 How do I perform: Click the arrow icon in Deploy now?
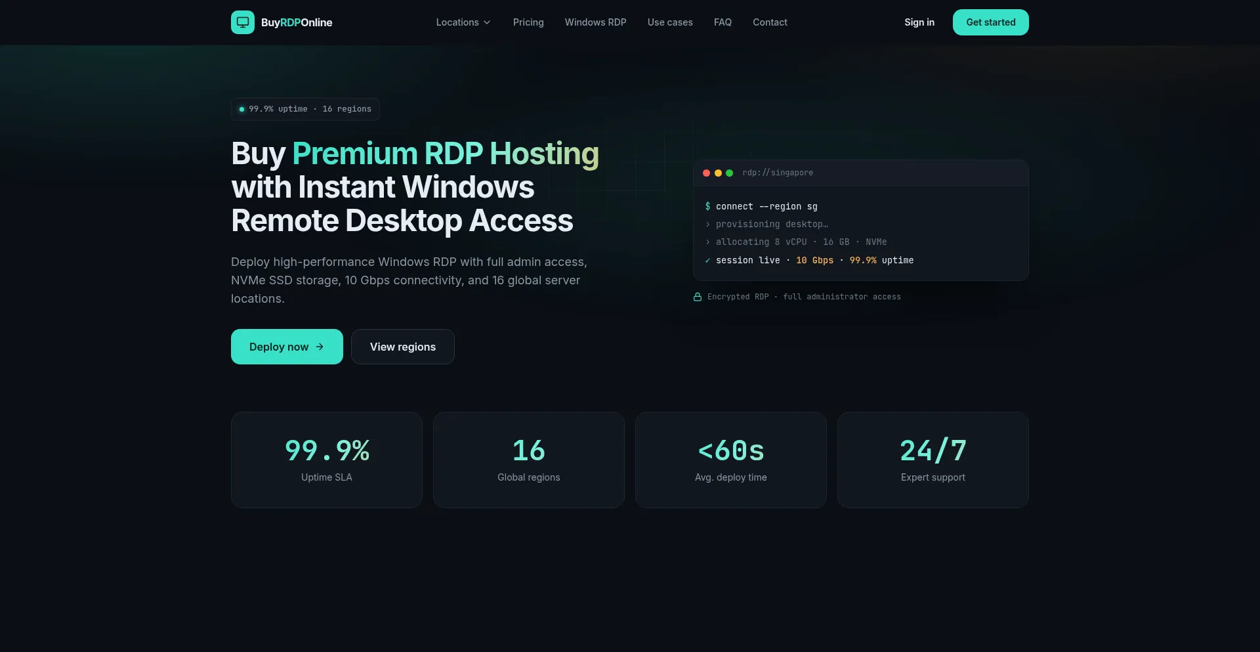(x=320, y=347)
